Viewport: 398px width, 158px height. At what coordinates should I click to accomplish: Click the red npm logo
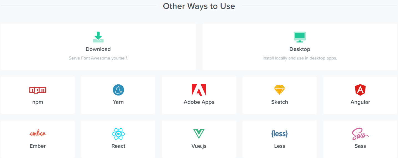38,90
